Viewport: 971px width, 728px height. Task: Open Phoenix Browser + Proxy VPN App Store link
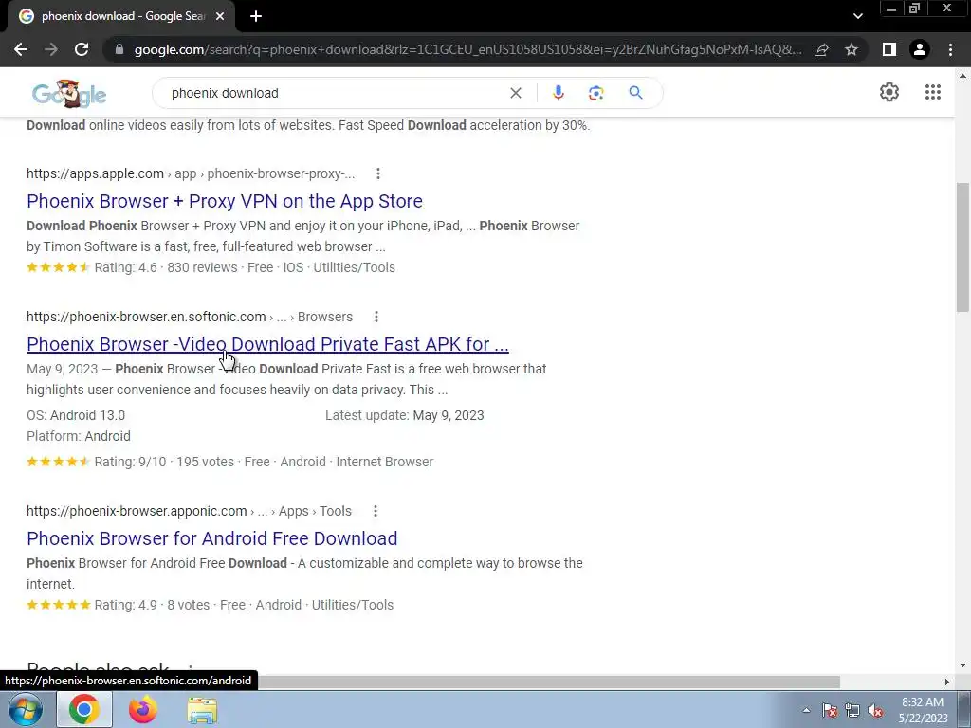tap(225, 201)
